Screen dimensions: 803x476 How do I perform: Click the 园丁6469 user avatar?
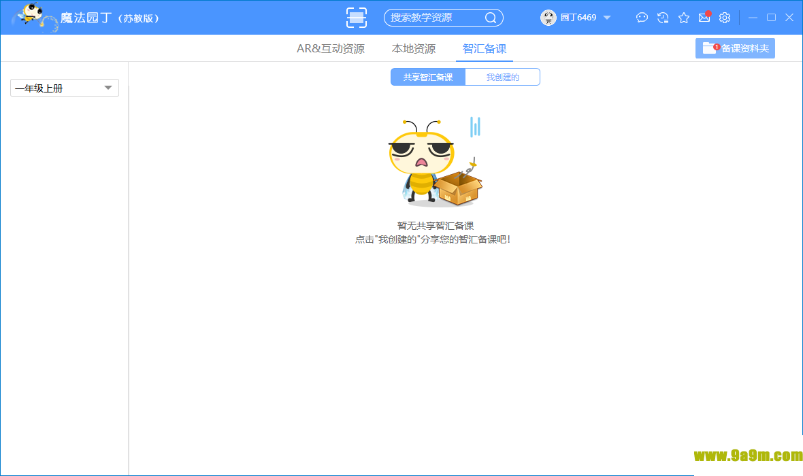click(x=548, y=18)
